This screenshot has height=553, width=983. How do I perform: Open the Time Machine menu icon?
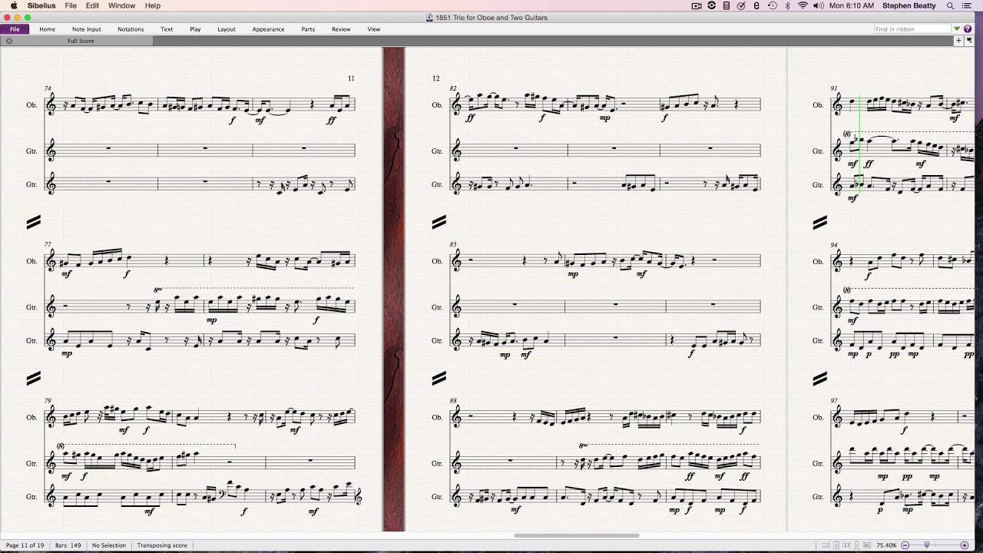tap(773, 5)
